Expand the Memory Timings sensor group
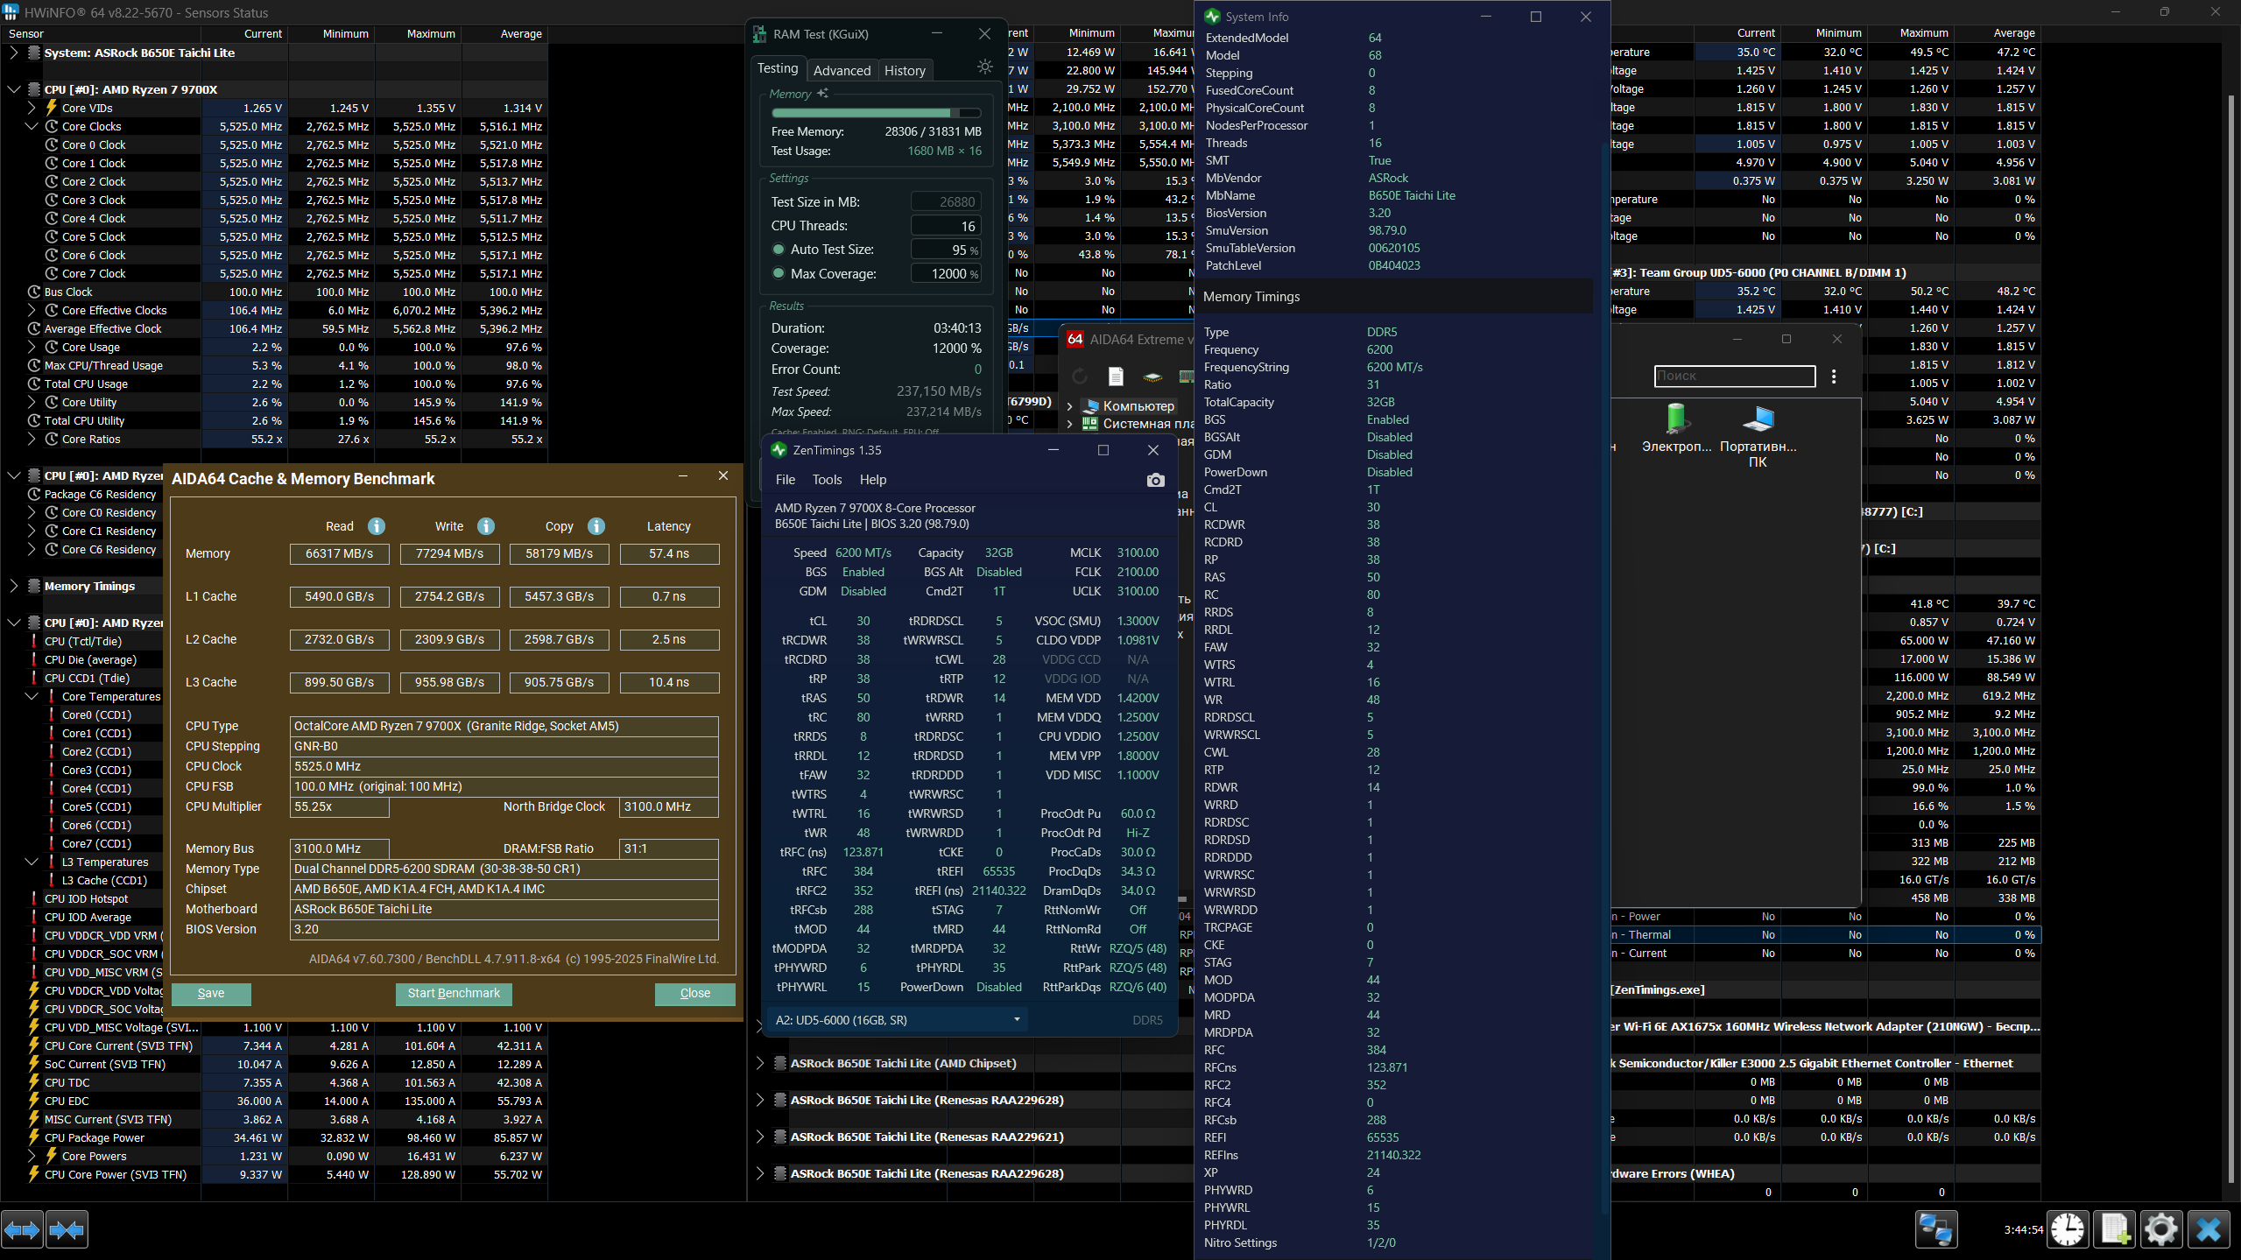Screen dimensions: 2241x1260 coord(13,586)
